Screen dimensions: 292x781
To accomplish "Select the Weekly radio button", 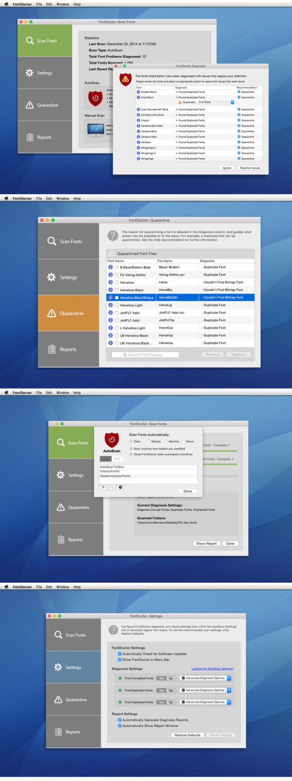I will 149,441.
